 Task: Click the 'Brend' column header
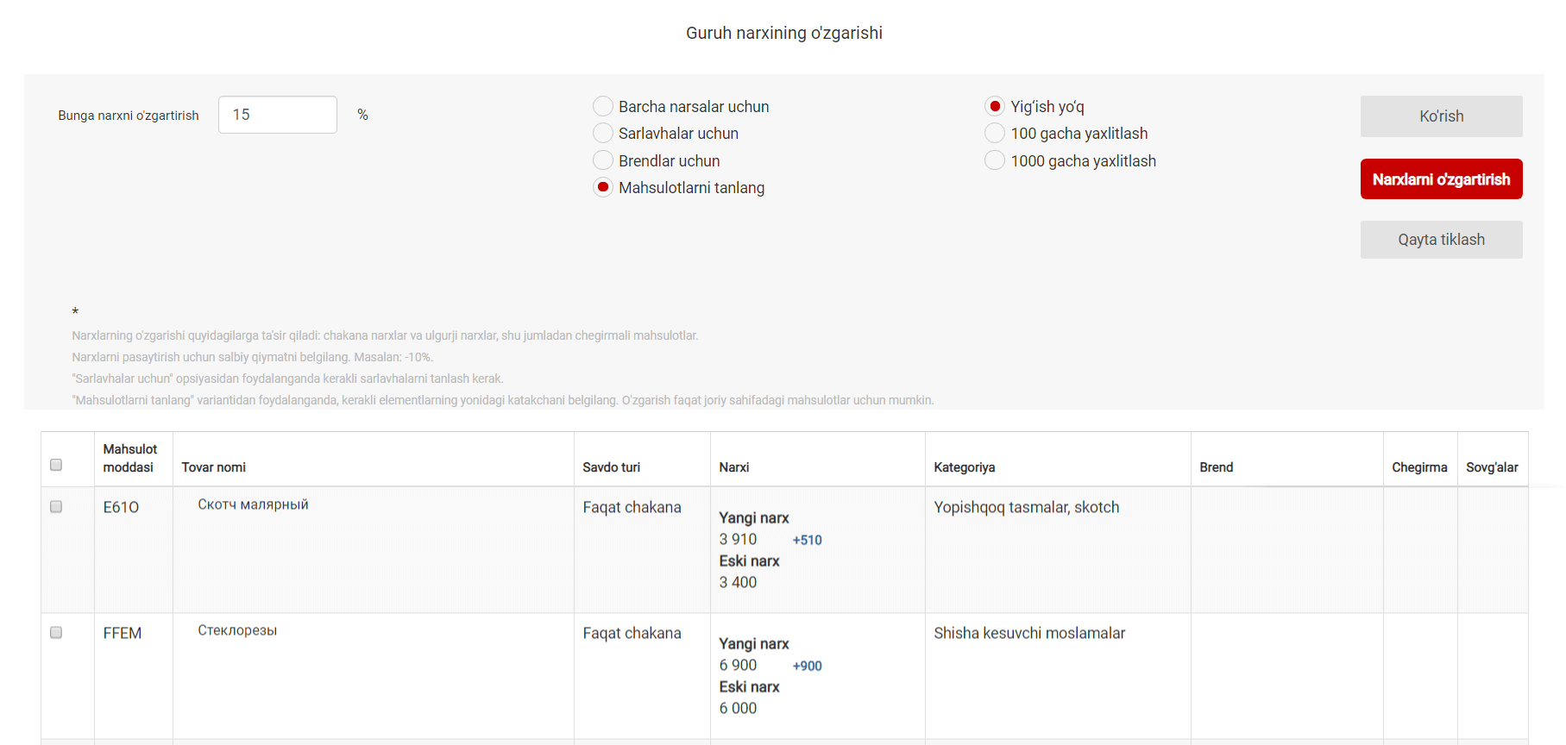[x=1216, y=467]
